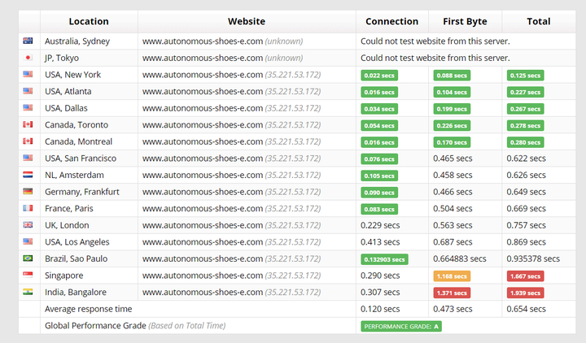Click the Singapore flag icon
The height and width of the screenshot is (343, 586).
tap(28, 275)
